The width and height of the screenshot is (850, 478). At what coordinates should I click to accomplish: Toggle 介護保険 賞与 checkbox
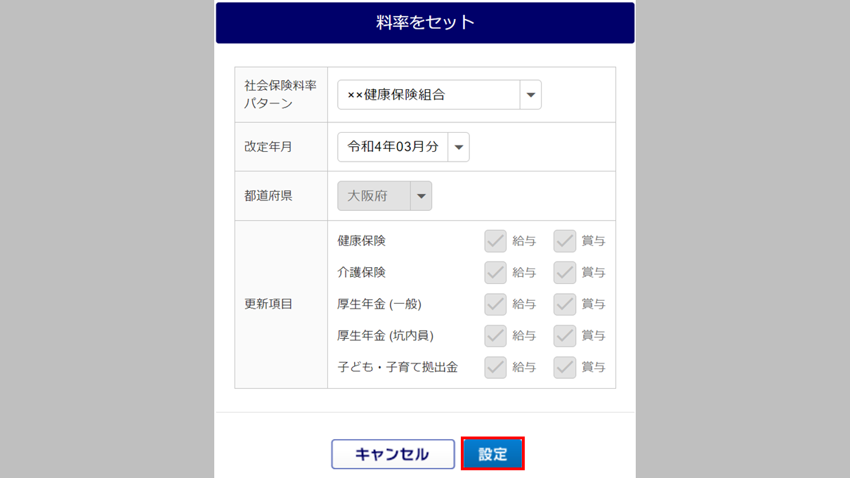565,273
